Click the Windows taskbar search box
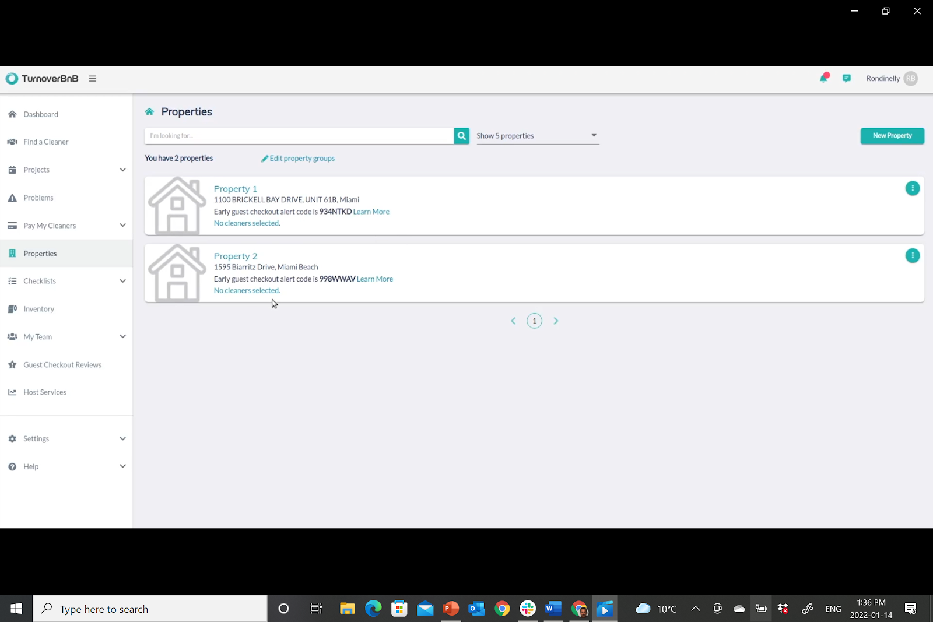 coord(150,609)
